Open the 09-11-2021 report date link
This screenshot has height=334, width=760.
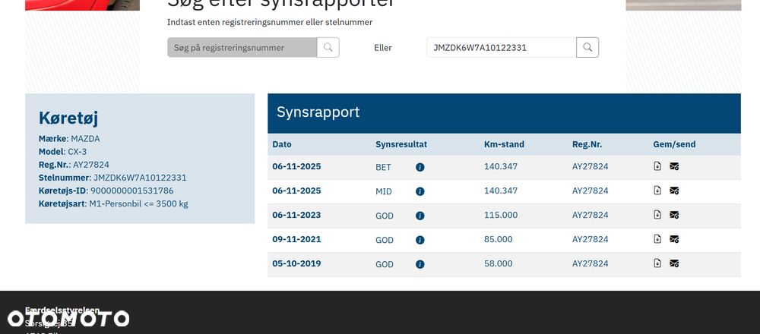click(296, 239)
